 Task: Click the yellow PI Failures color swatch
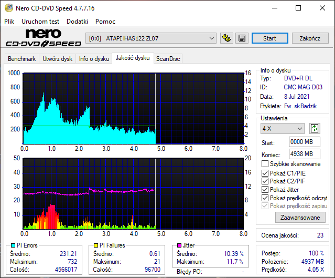click(96, 245)
